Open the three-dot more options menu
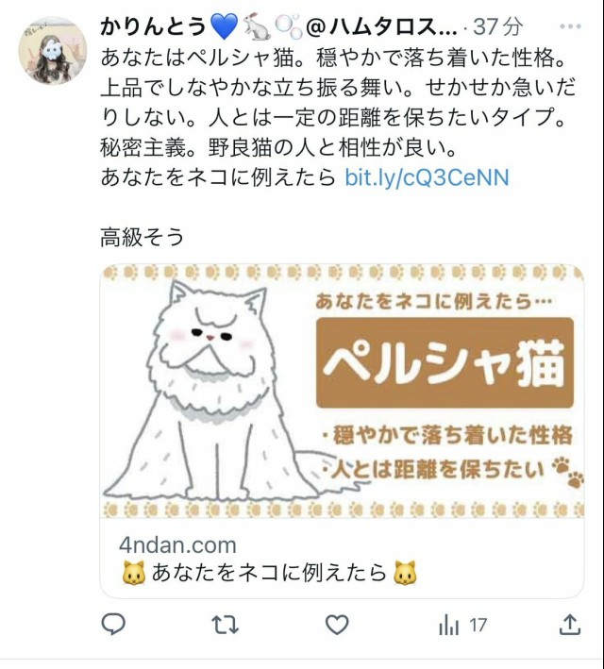Screen dimensions: 604x669 tap(570, 26)
